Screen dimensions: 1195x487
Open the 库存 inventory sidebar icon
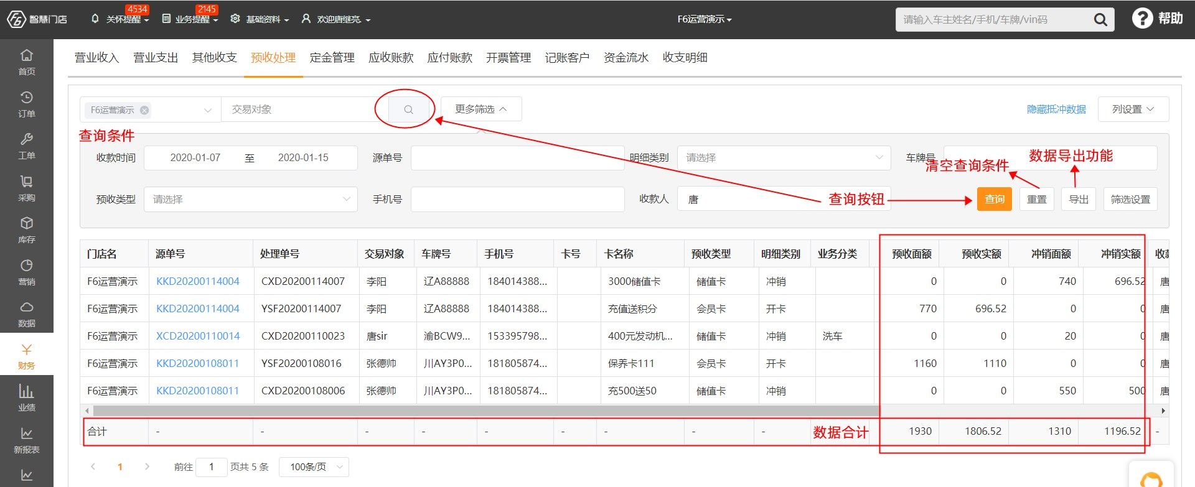tap(27, 230)
